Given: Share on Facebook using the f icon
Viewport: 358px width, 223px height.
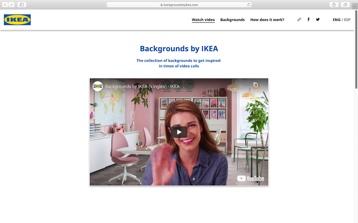Looking at the screenshot, I should (x=308, y=20).
